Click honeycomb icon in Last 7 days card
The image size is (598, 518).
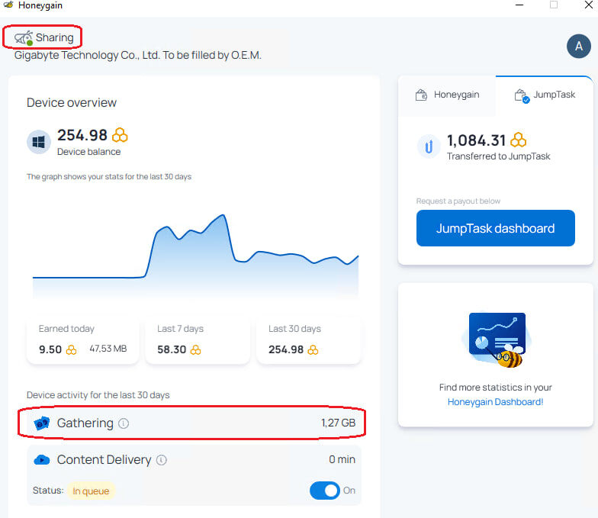click(195, 349)
